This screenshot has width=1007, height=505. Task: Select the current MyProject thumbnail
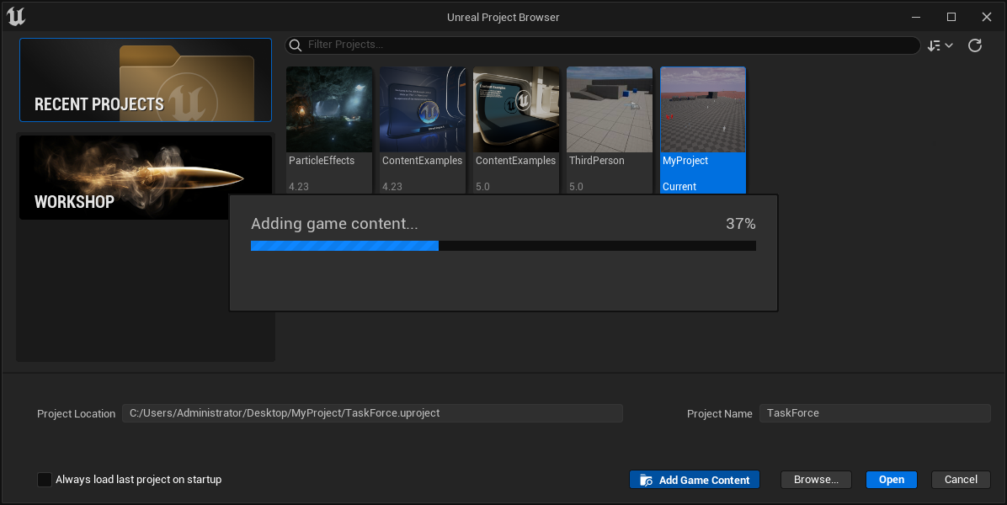702,109
